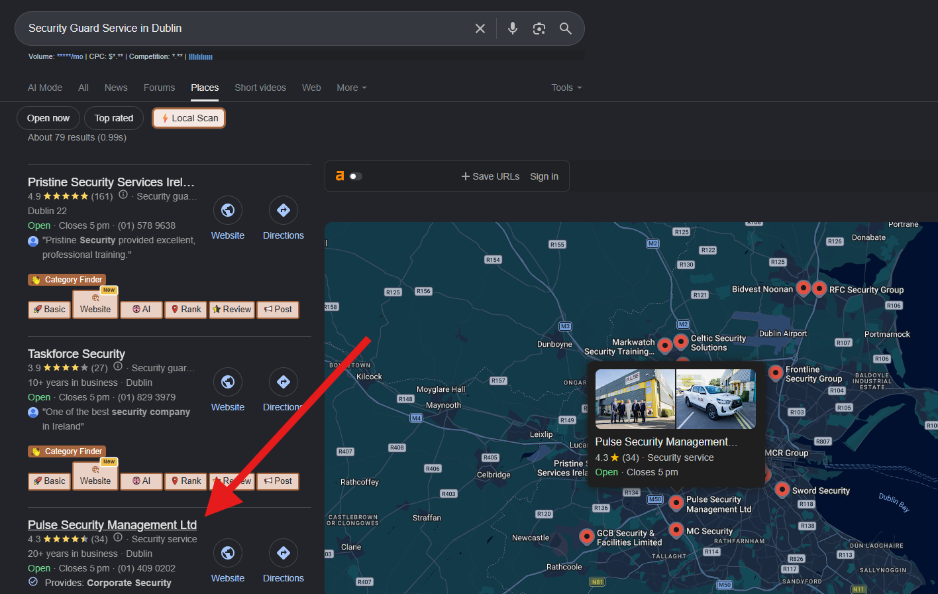Open the Pulse Security white truck photo thumbnail
Viewport: 938px width, 594px height.
click(716, 399)
